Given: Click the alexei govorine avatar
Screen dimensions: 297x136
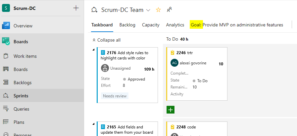Looking at the screenshot, I should pos(174,63).
